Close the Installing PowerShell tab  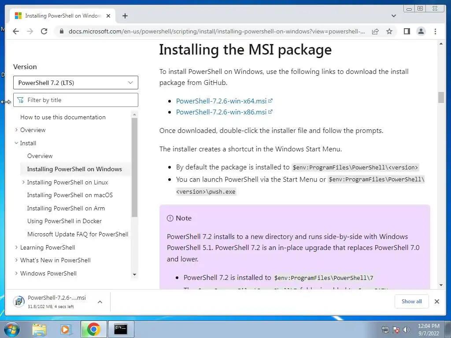pos(108,16)
